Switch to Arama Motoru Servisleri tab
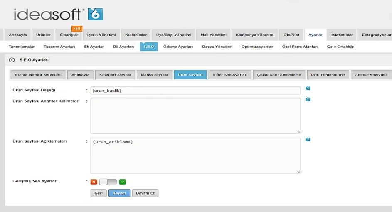Screen dimensions: 392x212 (x=38, y=75)
